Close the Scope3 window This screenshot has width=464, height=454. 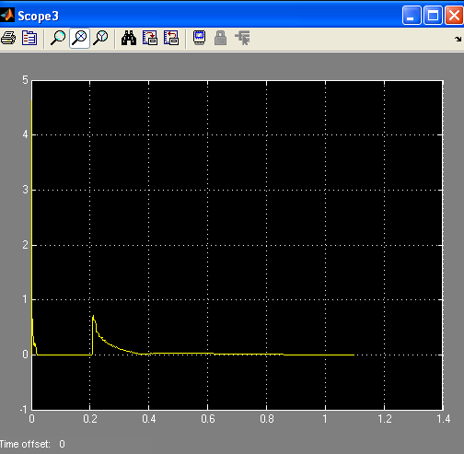coord(454,15)
